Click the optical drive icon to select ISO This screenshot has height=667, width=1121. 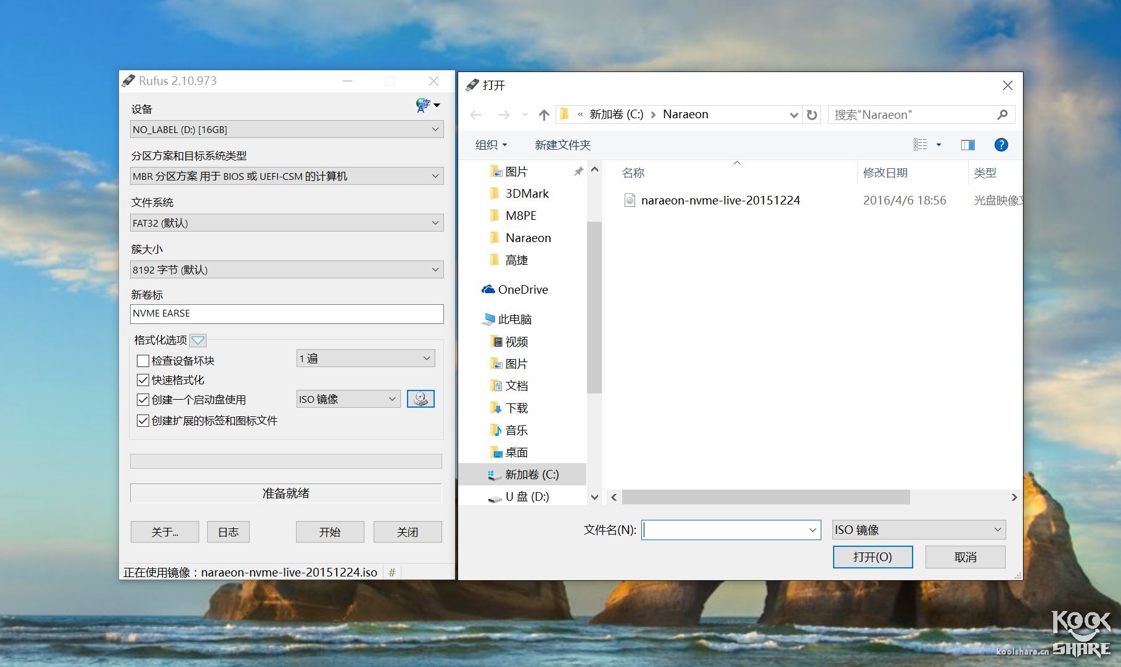pyautogui.click(x=421, y=398)
